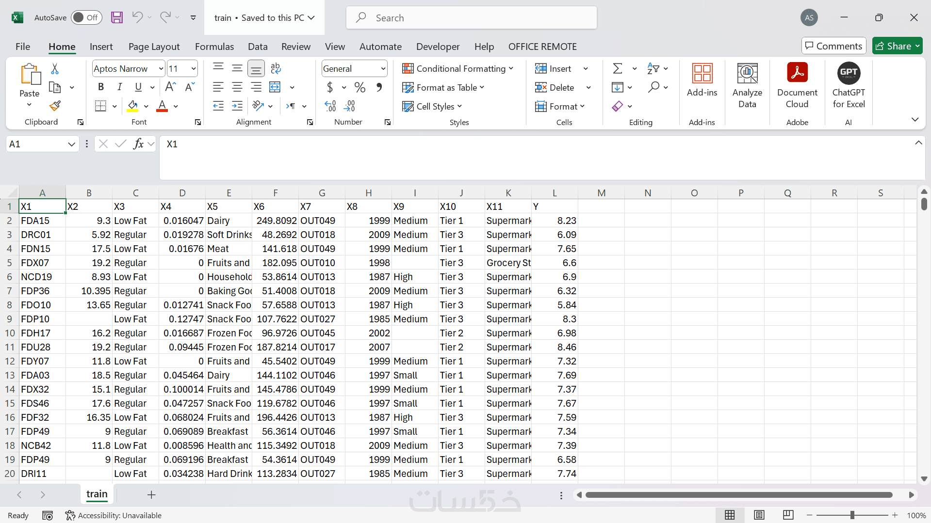Launch ChatGPT for Excel add-in
The image size is (931, 523).
pos(849,86)
